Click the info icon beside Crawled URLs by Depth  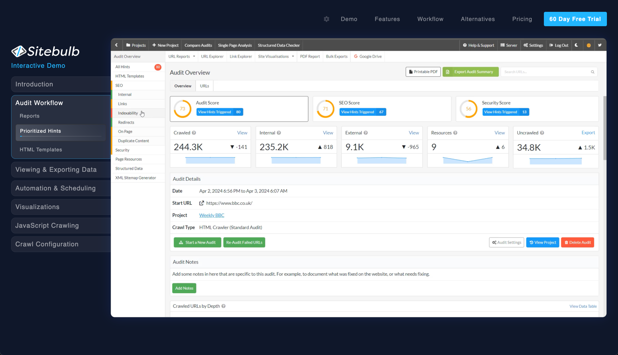[x=223, y=306]
